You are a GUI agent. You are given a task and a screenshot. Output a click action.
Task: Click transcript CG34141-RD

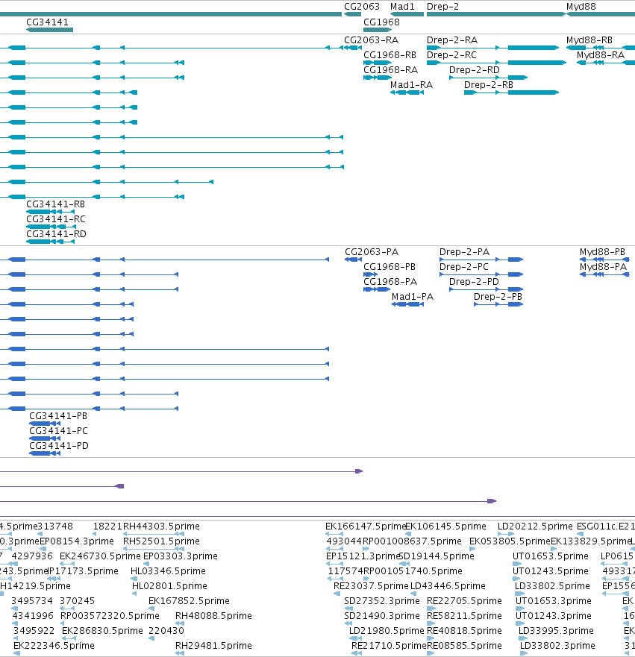pyautogui.click(x=56, y=234)
